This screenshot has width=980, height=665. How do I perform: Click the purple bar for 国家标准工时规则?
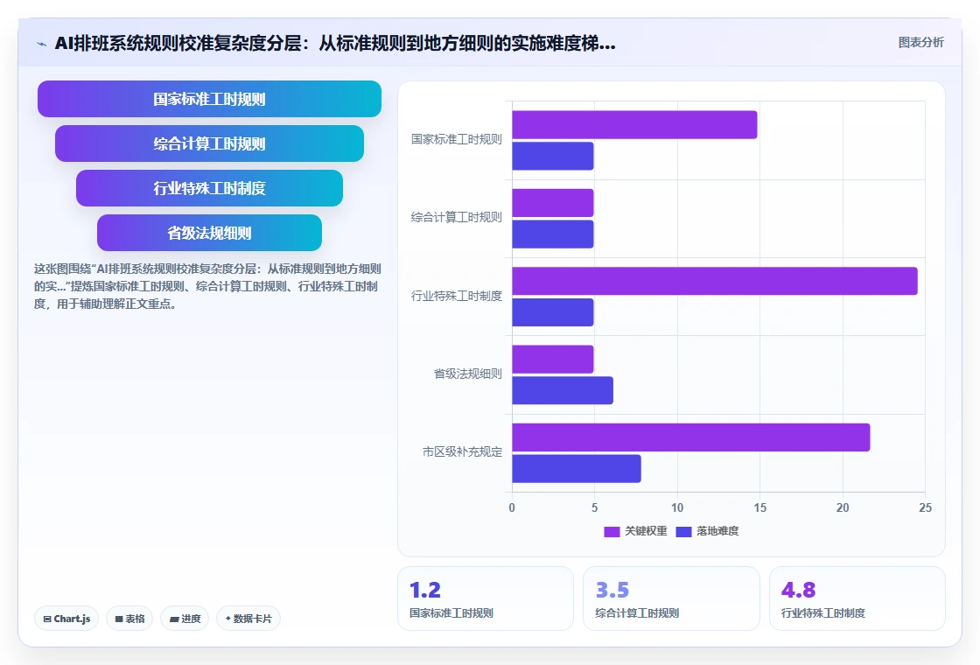pyautogui.click(x=634, y=125)
